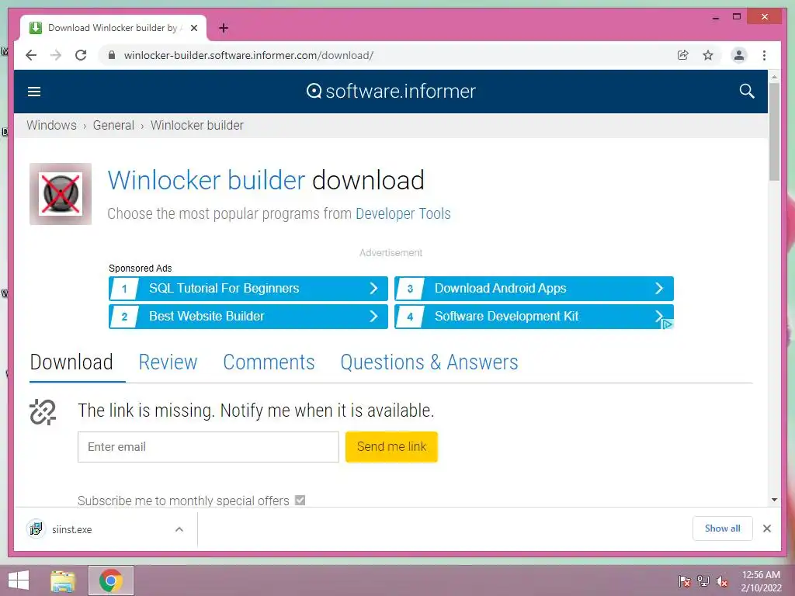This screenshot has width=795, height=596.
Task: Focus the Enter email input field
Action: point(208,446)
